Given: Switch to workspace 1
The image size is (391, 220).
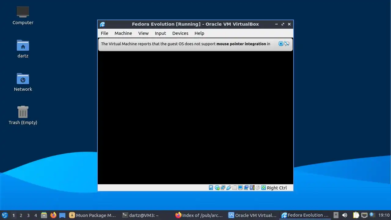Looking at the screenshot, I should (x=13, y=215).
